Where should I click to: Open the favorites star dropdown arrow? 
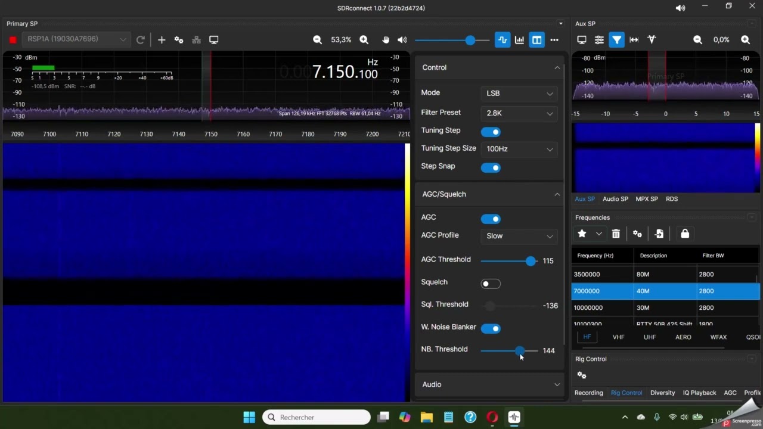click(x=599, y=234)
